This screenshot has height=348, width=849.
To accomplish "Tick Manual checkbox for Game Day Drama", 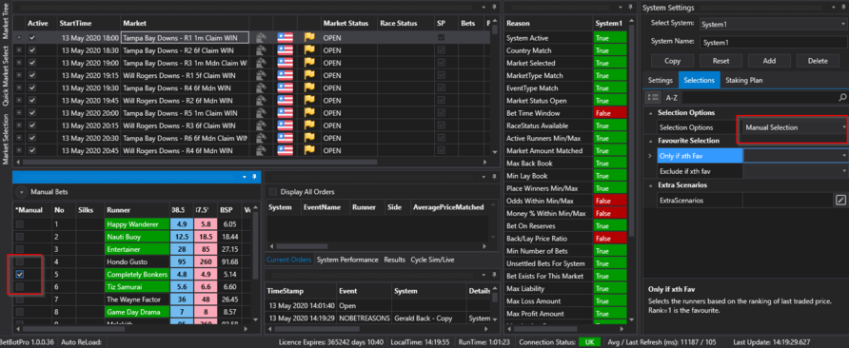I will 19,312.
